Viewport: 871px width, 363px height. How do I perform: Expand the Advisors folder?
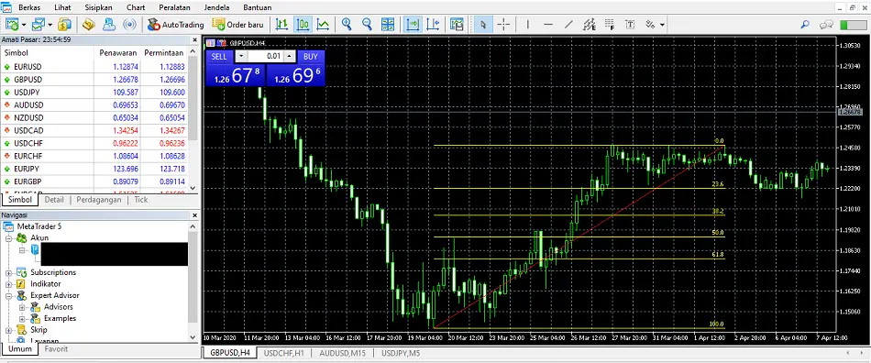point(22,307)
